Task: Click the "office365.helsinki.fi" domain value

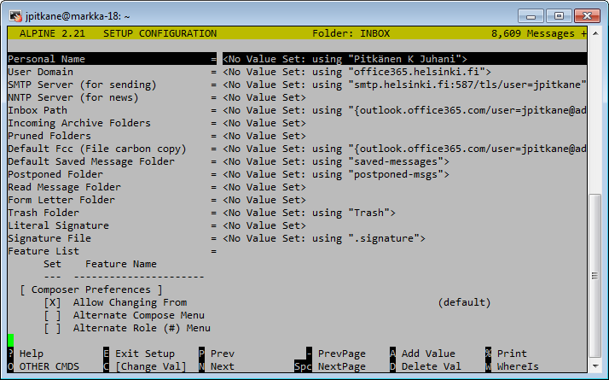Action: 417,72
